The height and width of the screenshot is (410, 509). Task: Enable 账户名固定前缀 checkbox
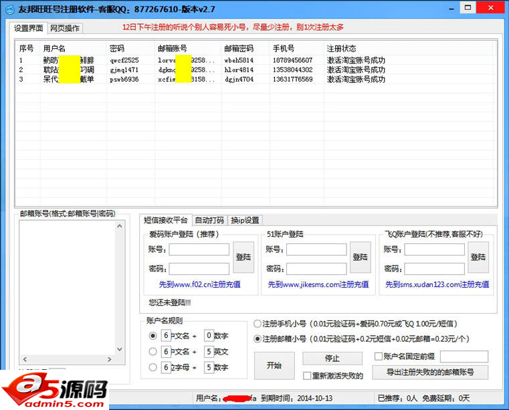[x=379, y=356]
